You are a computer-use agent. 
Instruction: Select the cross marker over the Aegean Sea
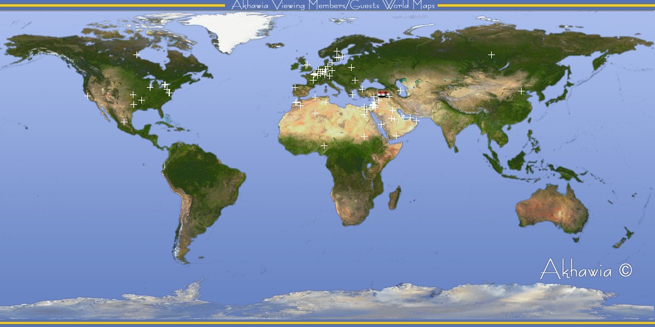click(352, 94)
